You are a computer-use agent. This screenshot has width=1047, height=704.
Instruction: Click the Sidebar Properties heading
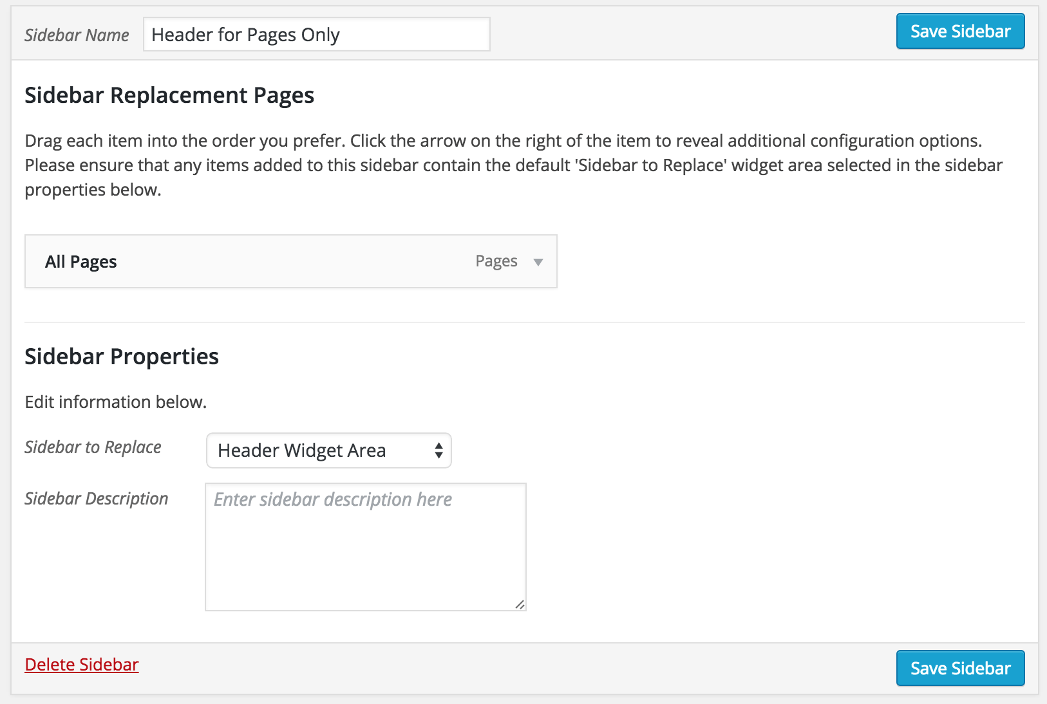122,357
